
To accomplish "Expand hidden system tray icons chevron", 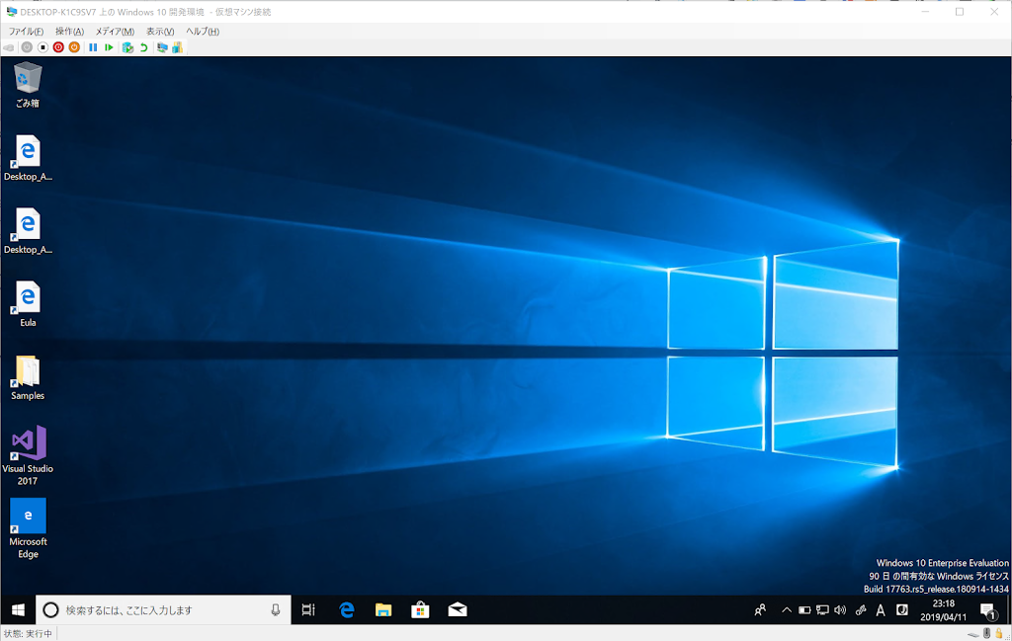I will click(786, 610).
